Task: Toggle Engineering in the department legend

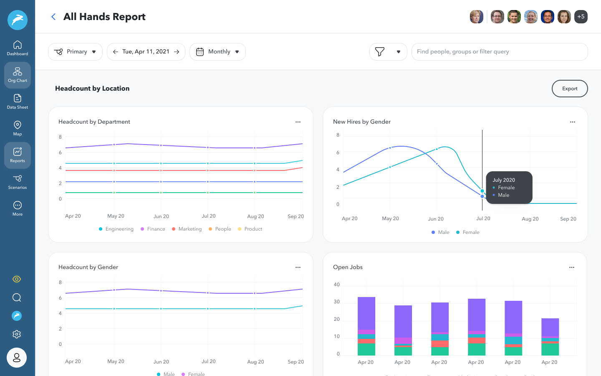Action: pyautogui.click(x=116, y=229)
